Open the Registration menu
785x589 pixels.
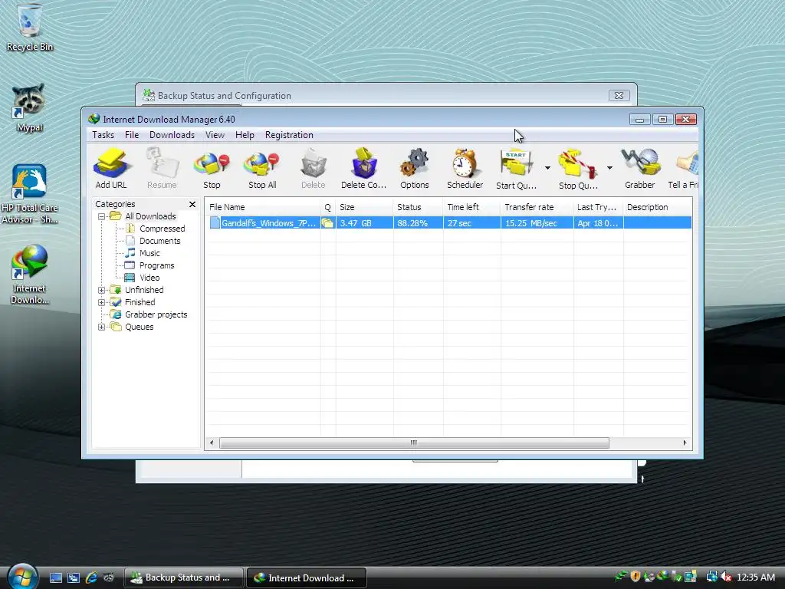(x=289, y=135)
